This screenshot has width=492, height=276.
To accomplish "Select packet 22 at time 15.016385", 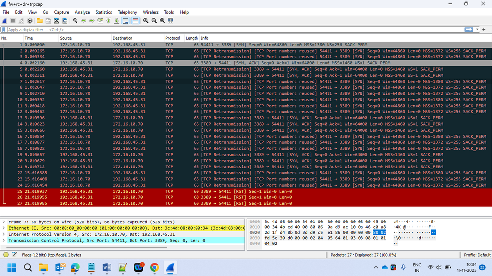I will click(246, 173).
